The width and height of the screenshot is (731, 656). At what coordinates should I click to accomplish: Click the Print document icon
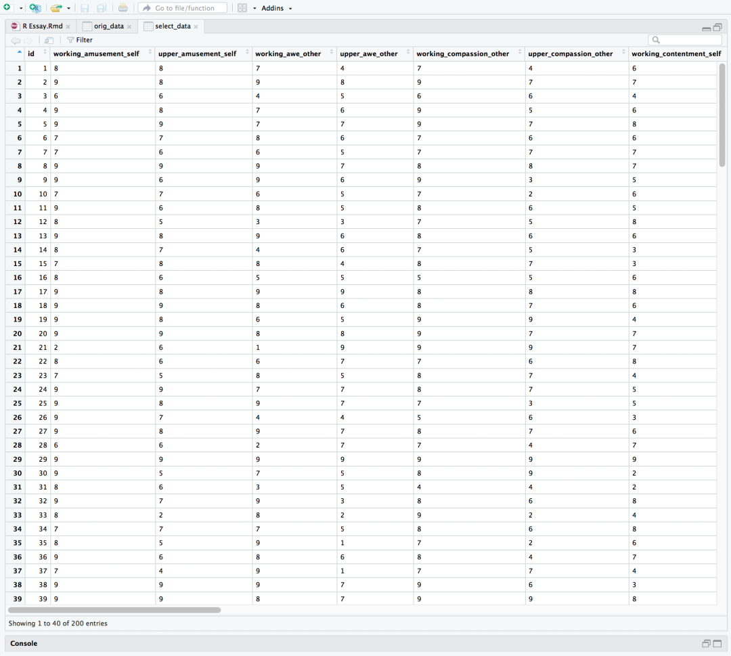[x=123, y=8]
